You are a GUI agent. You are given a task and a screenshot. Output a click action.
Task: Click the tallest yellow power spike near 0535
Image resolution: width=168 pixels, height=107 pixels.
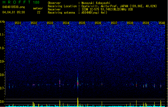click(78, 102)
